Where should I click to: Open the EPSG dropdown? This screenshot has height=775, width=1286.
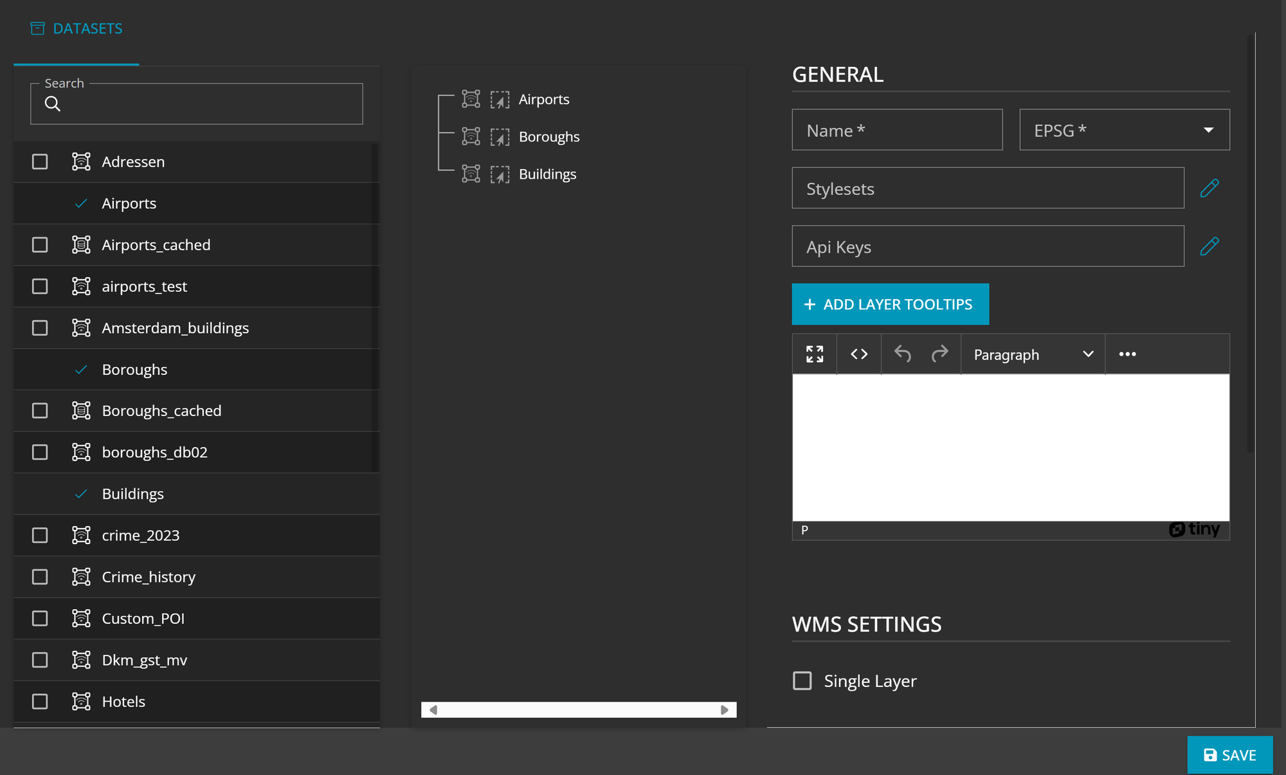point(1124,130)
